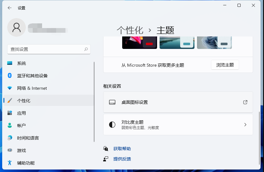Click 个性化 in the breadcrumb
The height and width of the screenshot is (172, 264).
(130, 30)
